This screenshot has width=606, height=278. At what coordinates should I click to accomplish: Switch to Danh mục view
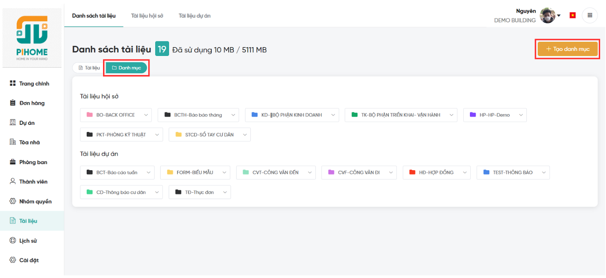click(x=127, y=68)
